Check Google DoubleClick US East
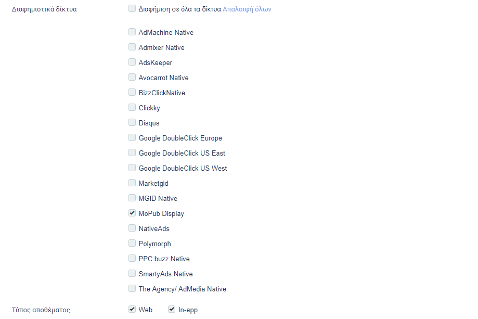Screen dimensions: 478x319 [x=132, y=152]
